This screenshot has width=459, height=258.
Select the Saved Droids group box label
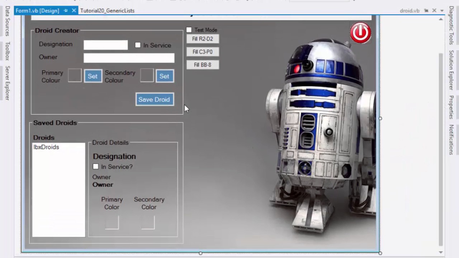(55, 123)
